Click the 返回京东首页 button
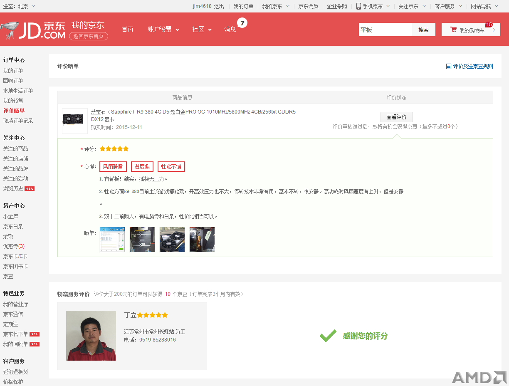 point(89,36)
